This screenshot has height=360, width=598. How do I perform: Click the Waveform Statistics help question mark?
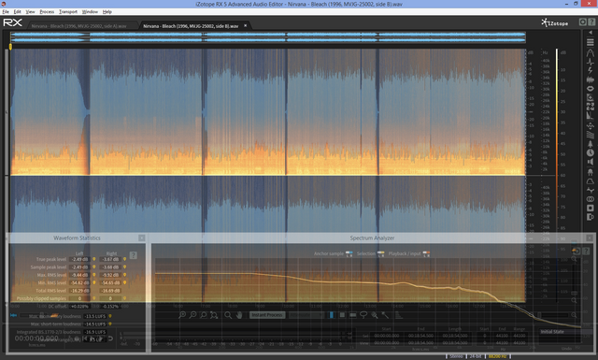coord(133,255)
